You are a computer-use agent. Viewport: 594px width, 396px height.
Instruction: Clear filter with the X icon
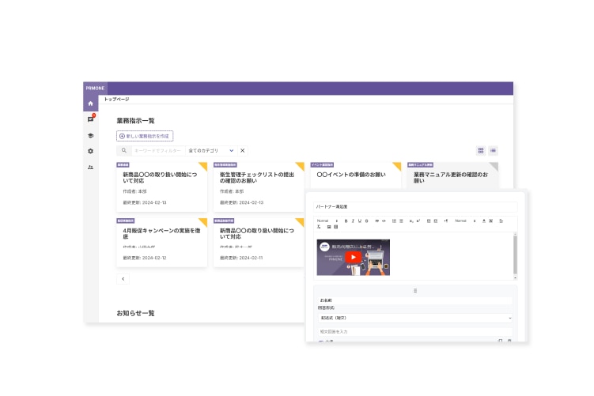[243, 150]
